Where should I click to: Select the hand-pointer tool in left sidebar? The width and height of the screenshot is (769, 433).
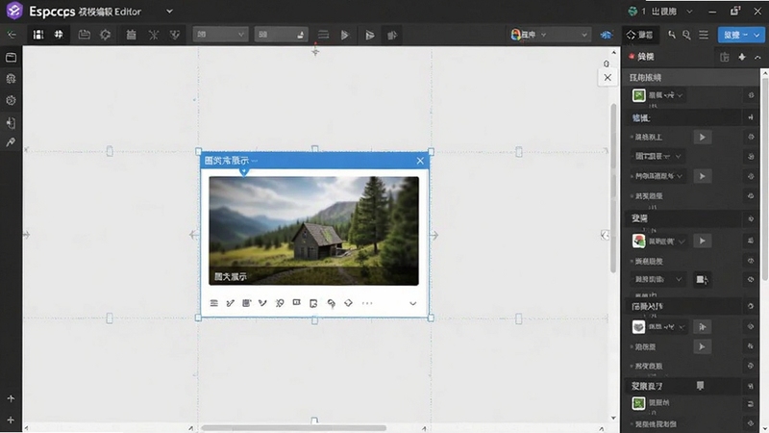click(11, 122)
